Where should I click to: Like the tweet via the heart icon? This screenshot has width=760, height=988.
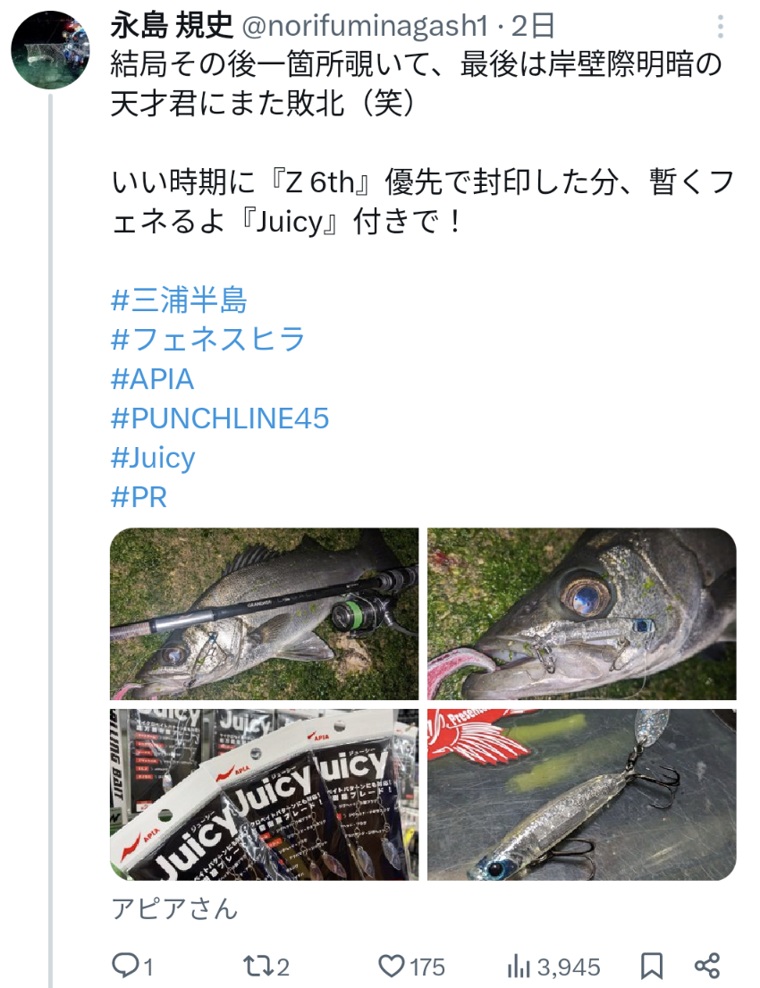tap(411, 966)
